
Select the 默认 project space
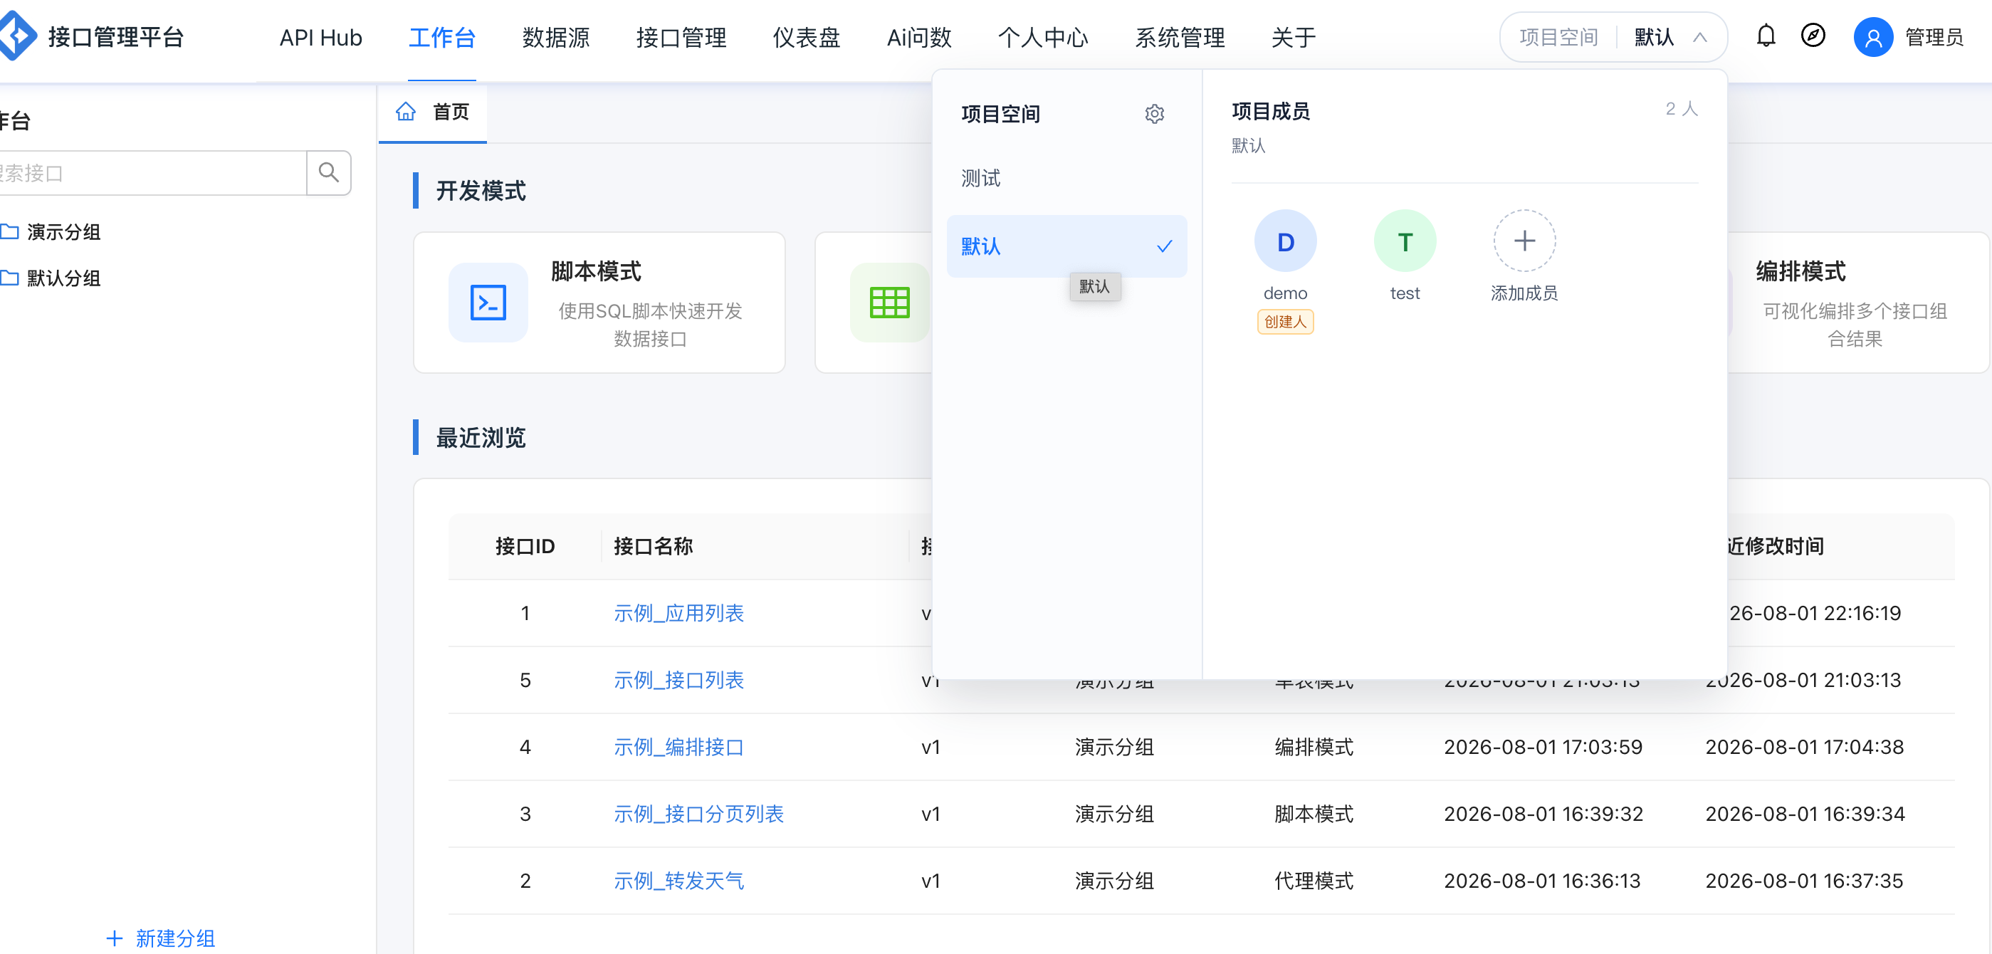pyautogui.click(x=1066, y=246)
